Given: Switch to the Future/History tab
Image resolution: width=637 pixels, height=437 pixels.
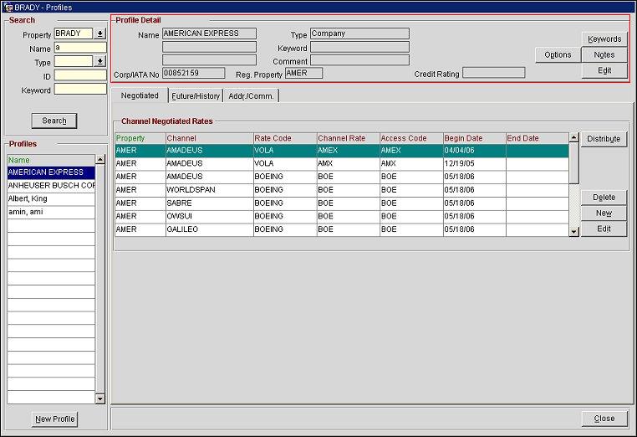Looking at the screenshot, I should (x=195, y=96).
